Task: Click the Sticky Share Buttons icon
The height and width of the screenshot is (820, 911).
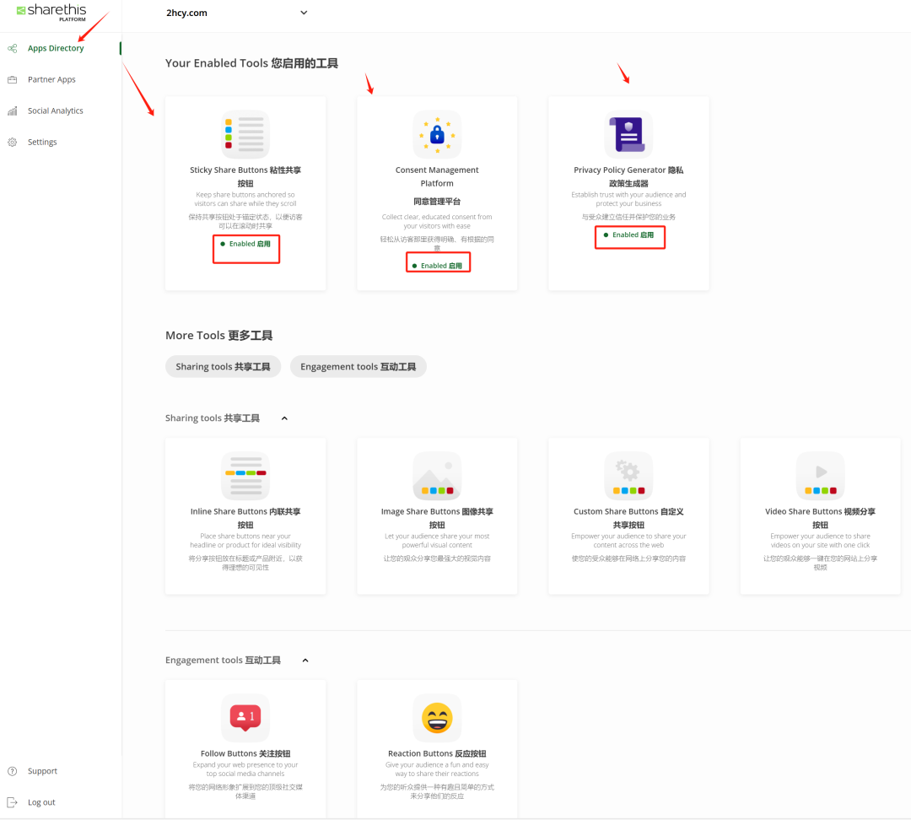Action: pyautogui.click(x=245, y=134)
